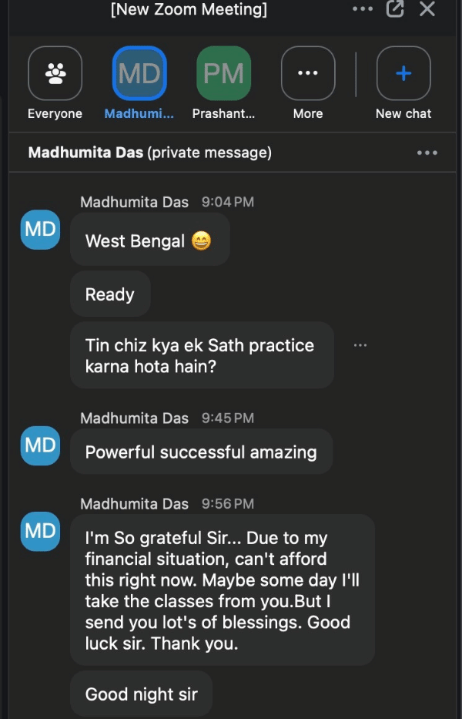Close the chat panel with X
Screen dimensions: 462x719
[x=427, y=9]
